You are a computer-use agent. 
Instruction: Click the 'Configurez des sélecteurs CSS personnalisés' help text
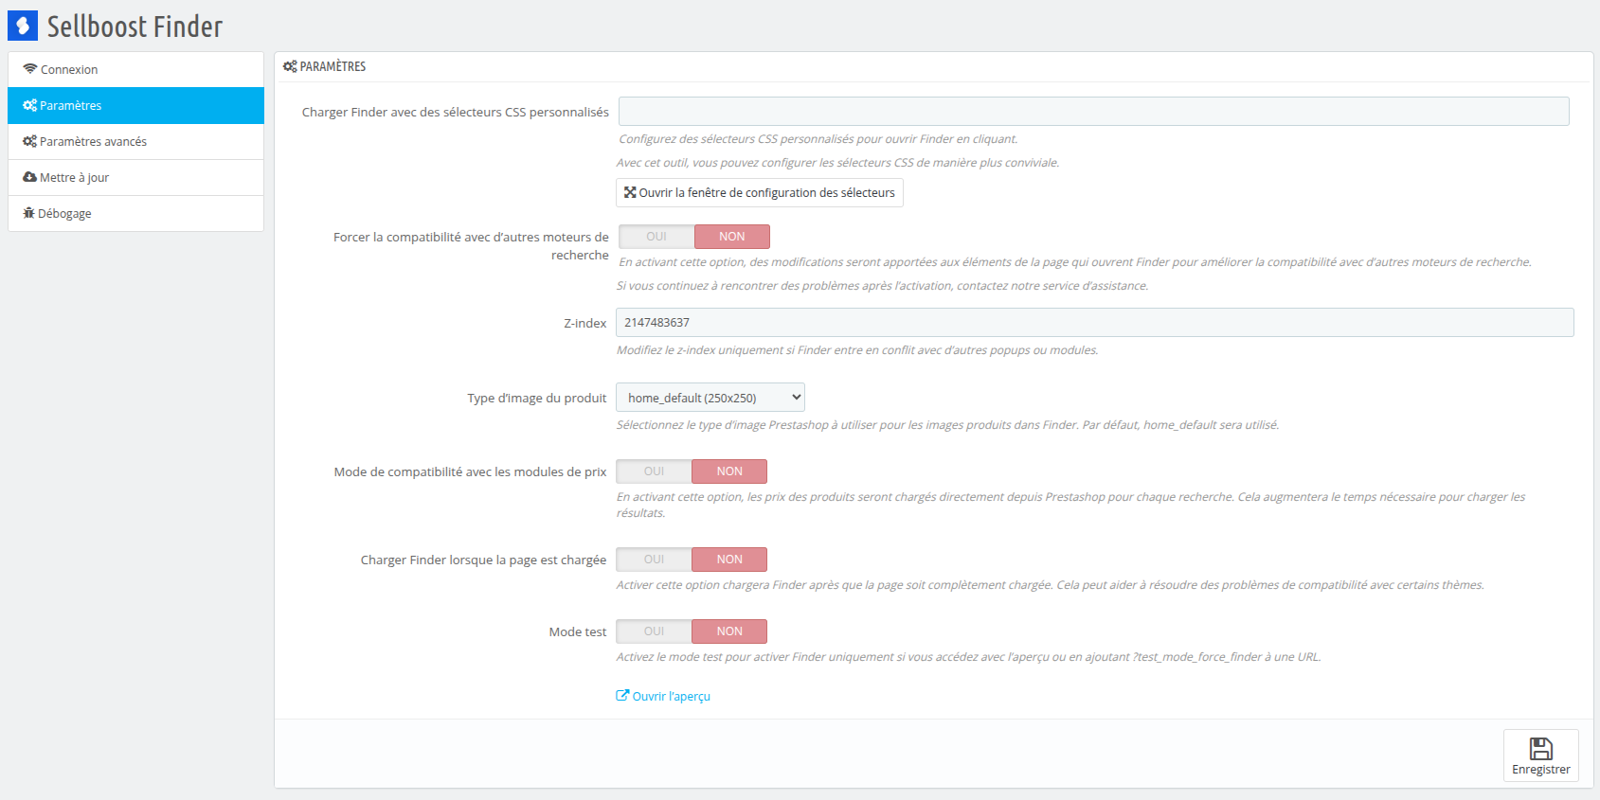coord(818,139)
